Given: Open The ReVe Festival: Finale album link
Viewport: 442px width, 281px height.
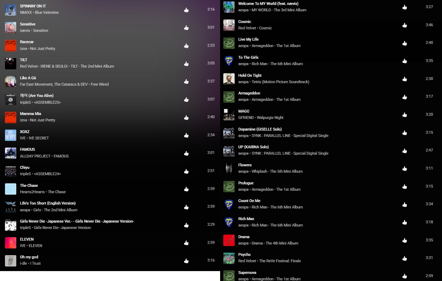Looking at the screenshot, I should pos(280,261).
